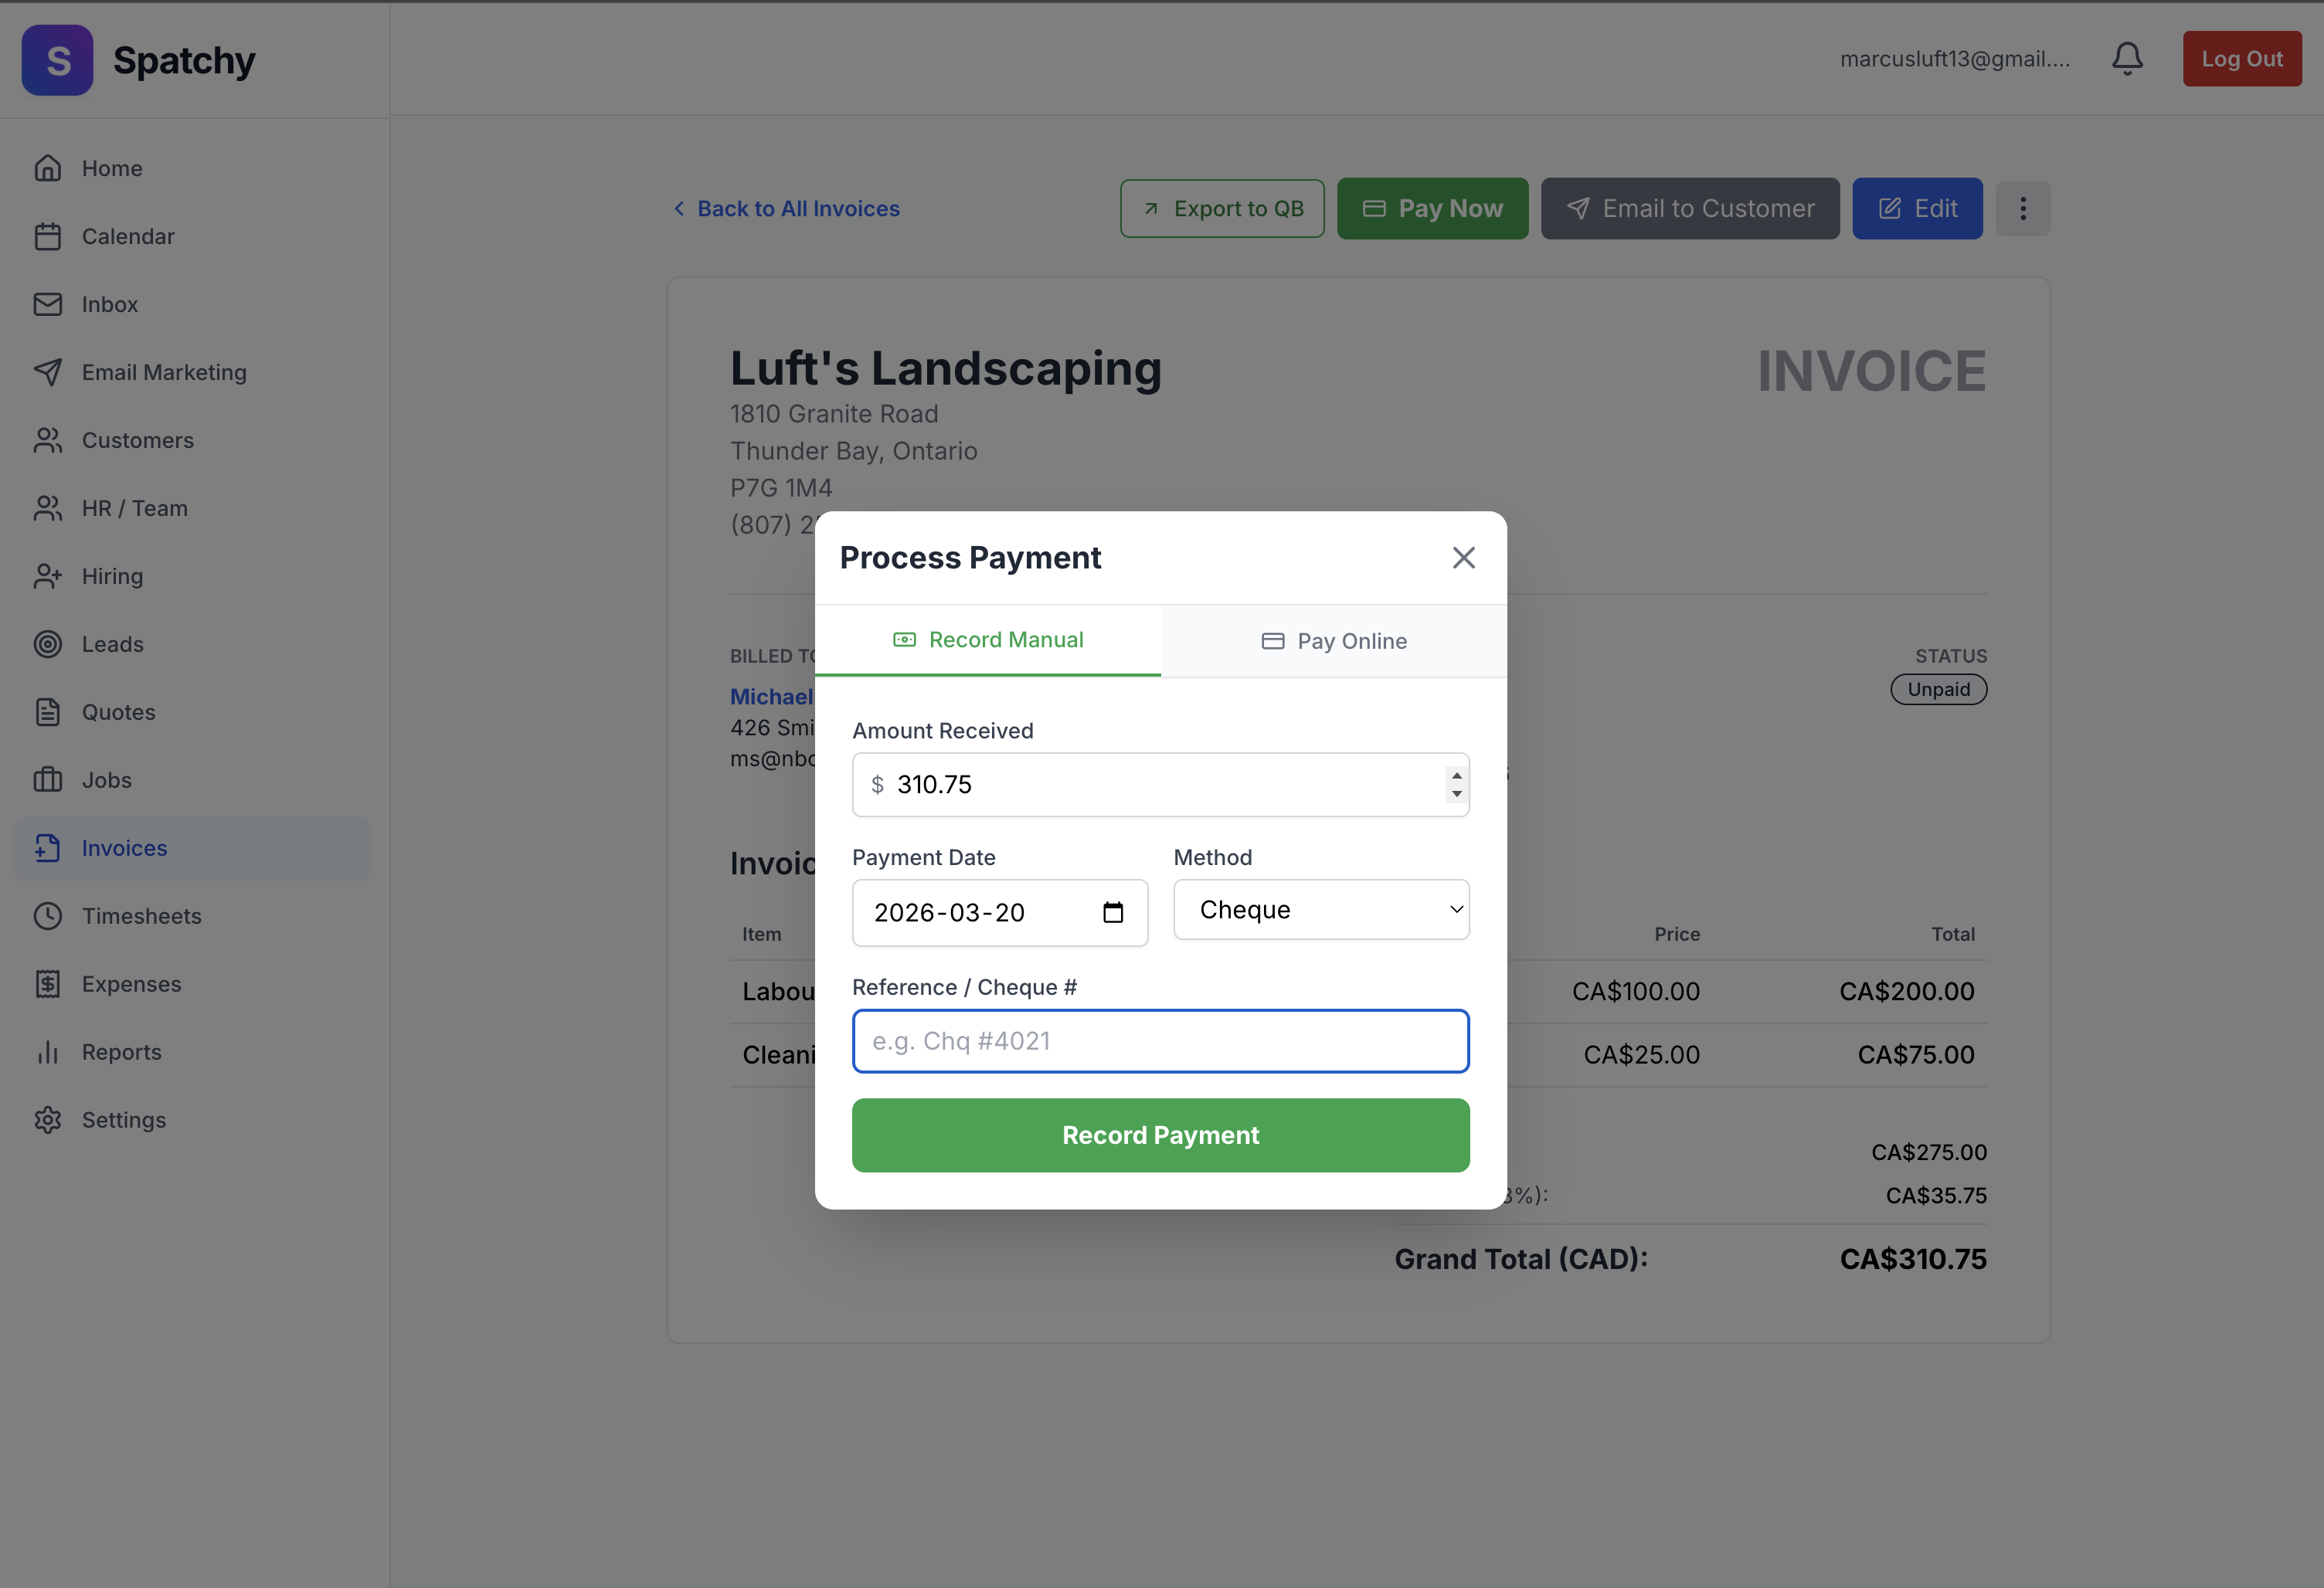Decrease the Amount Received with down stepper
The height and width of the screenshot is (1588, 2324).
point(1457,794)
